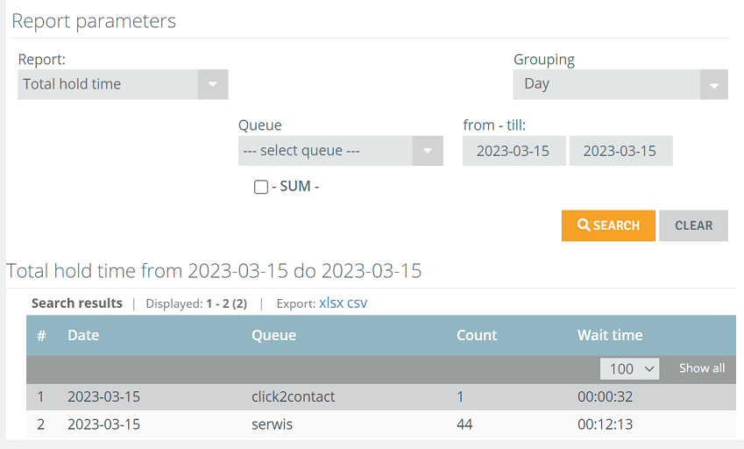Click the wait time 00:00:32
Screen dimensions: 744x449
pos(605,396)
